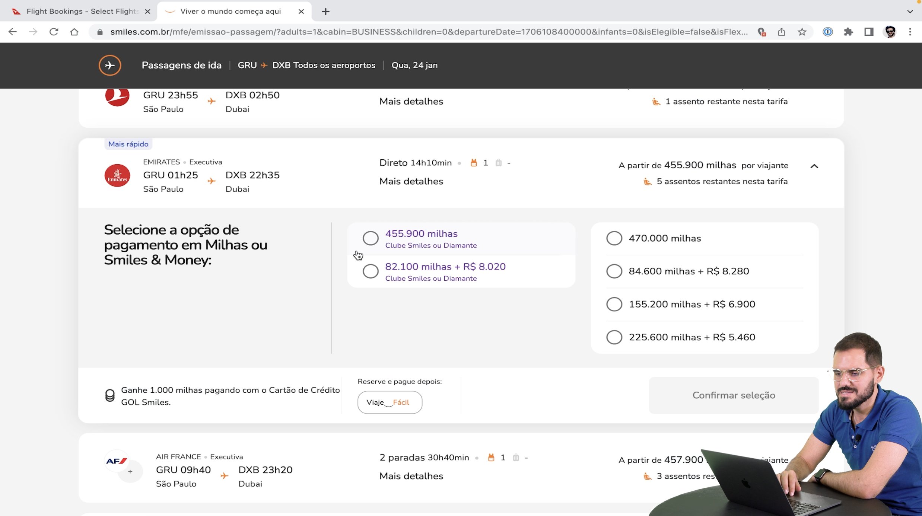922x516 pixels.
Task: Click the seat icon beside 5 assentos restantes
Action: [x=648, y=182]
